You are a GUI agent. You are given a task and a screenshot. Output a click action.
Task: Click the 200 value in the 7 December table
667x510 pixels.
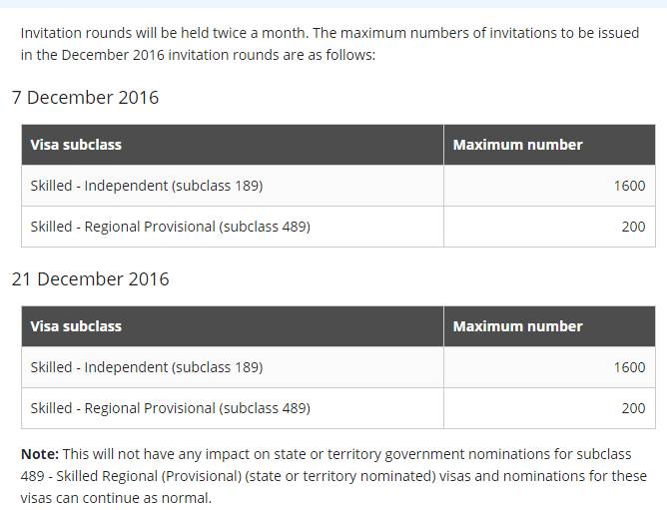point(633,227)
